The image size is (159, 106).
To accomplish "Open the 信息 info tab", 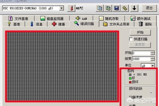I will point(37,24).
